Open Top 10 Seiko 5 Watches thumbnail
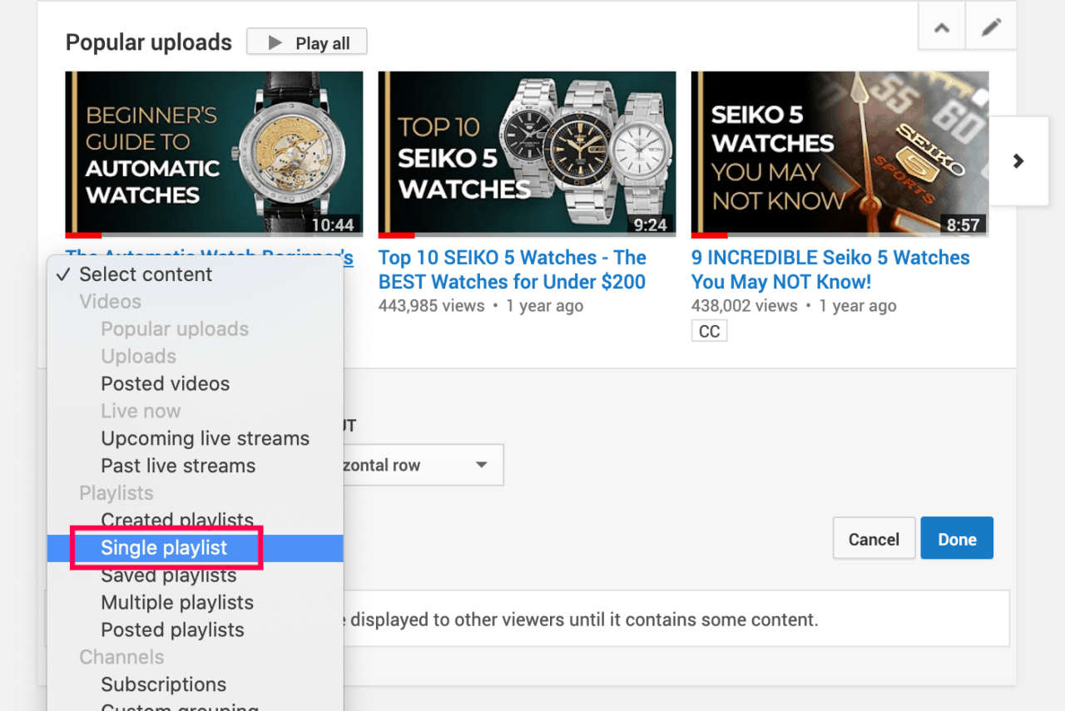 (x=527, y=154)
